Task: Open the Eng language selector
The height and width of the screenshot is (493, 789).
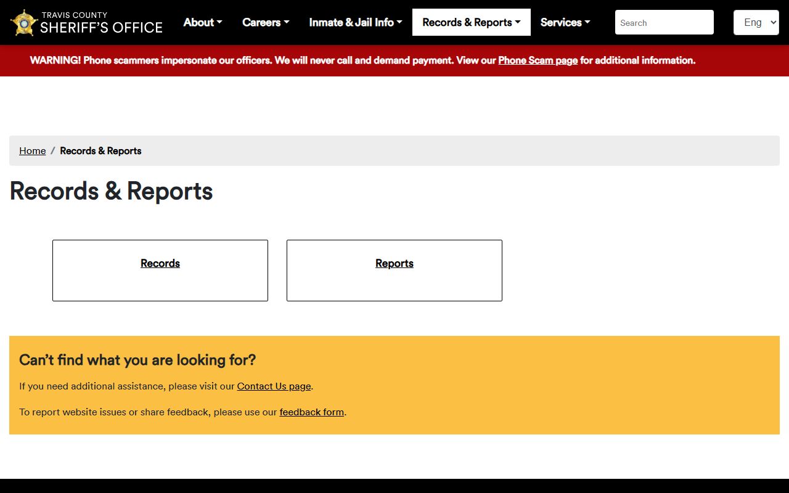Action: pyautogui.click(x=756, y=22)
